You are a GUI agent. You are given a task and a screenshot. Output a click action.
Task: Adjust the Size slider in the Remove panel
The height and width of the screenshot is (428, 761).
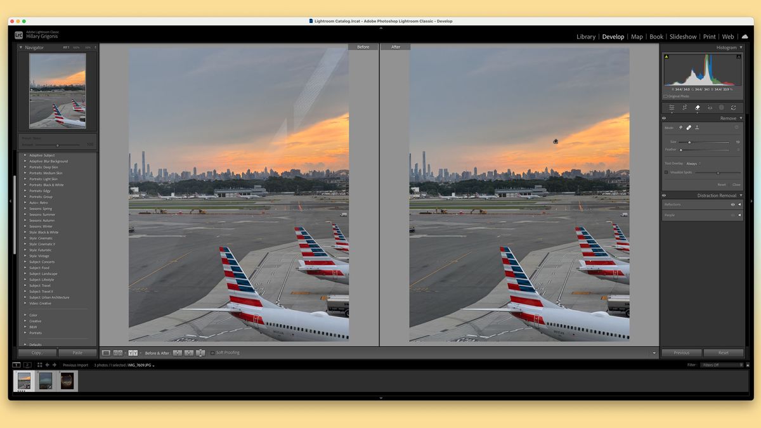[689, 142]
